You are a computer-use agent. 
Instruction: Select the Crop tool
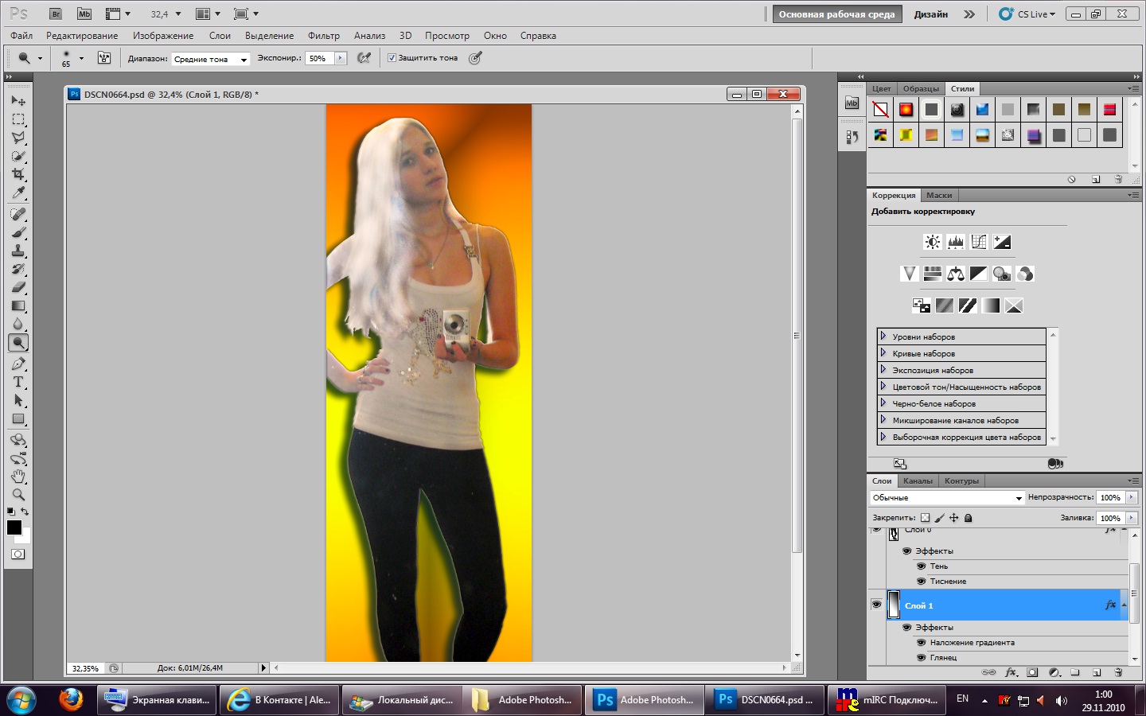tap(18, 174)
